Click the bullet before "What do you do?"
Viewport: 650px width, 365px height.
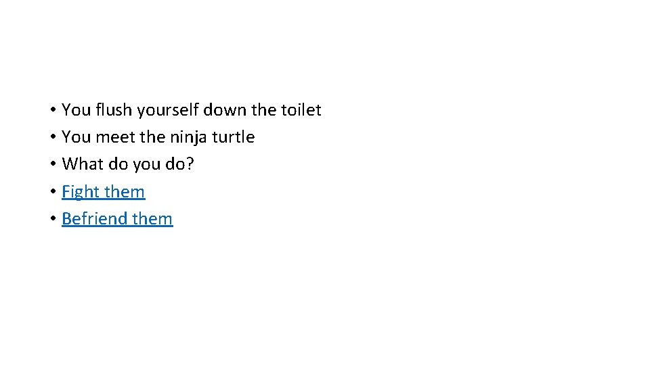pyautogui.click(x=52, y=165)
